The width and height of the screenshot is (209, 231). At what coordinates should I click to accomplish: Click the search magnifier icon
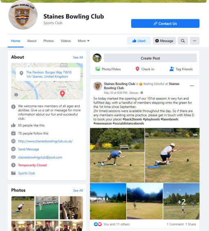point(183,41)
